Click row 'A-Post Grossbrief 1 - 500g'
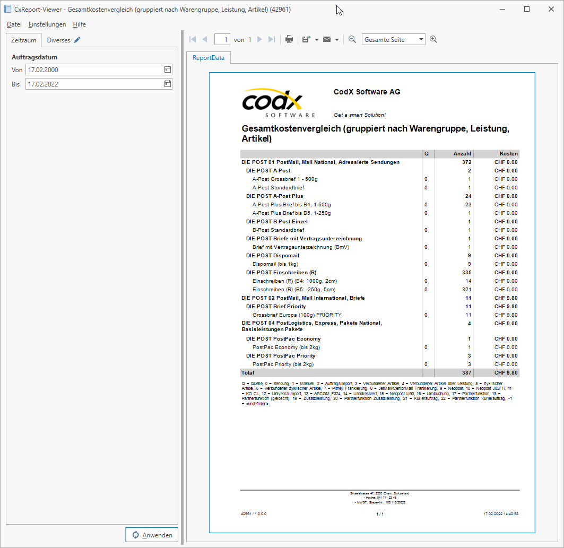 380,179
